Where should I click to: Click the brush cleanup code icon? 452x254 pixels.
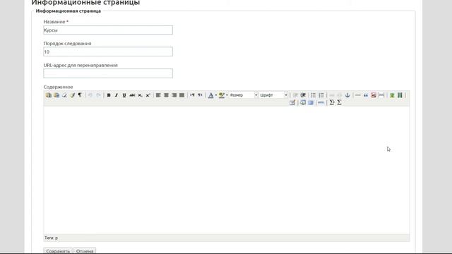[72, 95]
